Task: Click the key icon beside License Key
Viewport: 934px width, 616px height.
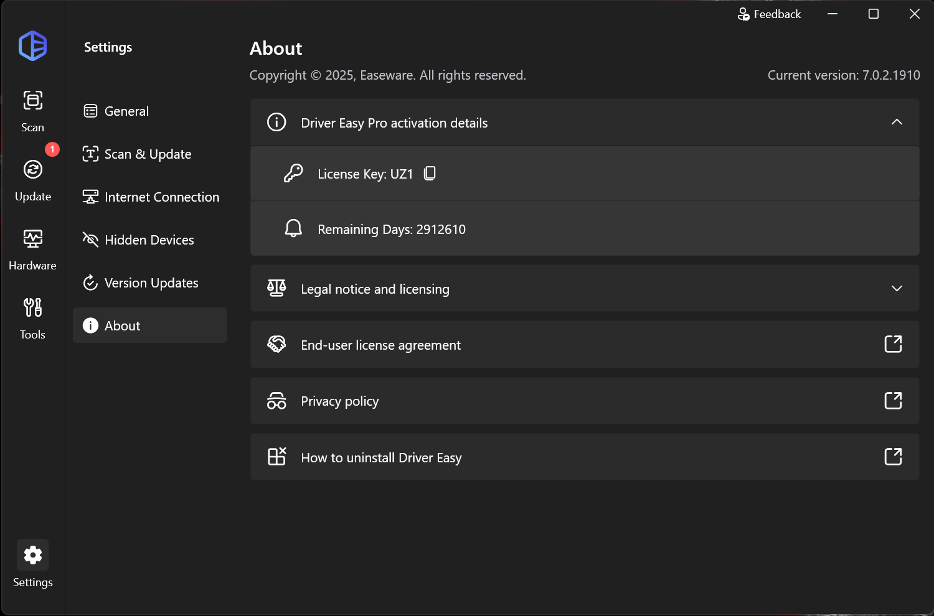Action: [x=293, y=174]
